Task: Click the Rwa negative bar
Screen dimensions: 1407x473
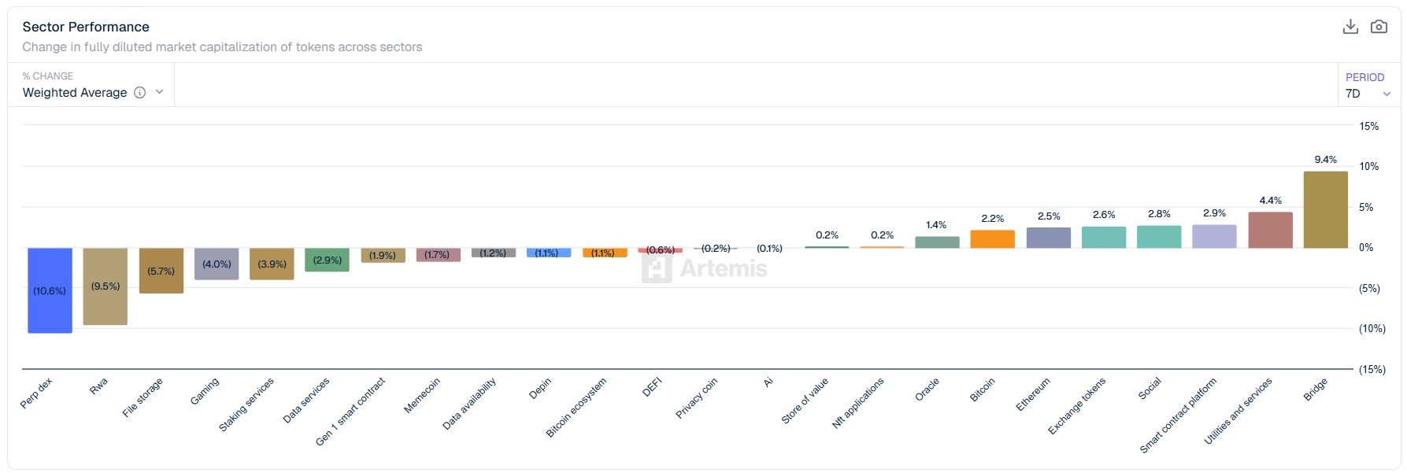Action: click(105, 286)
